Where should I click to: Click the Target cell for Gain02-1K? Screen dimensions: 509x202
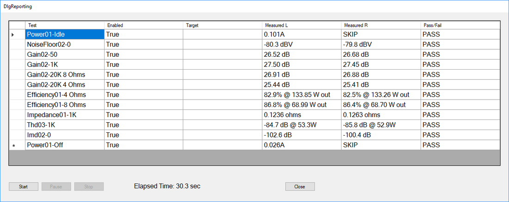coord(222,65)
